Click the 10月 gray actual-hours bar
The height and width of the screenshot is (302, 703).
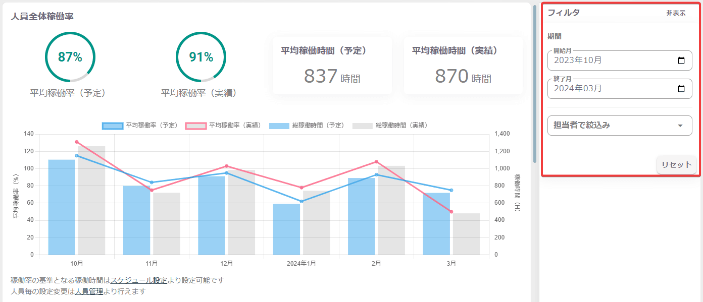tap(91, 201)
